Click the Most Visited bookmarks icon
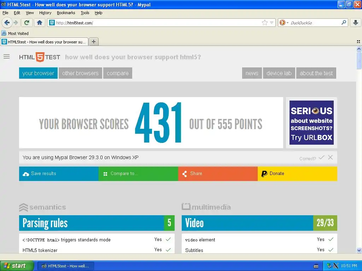 [4, 34]
